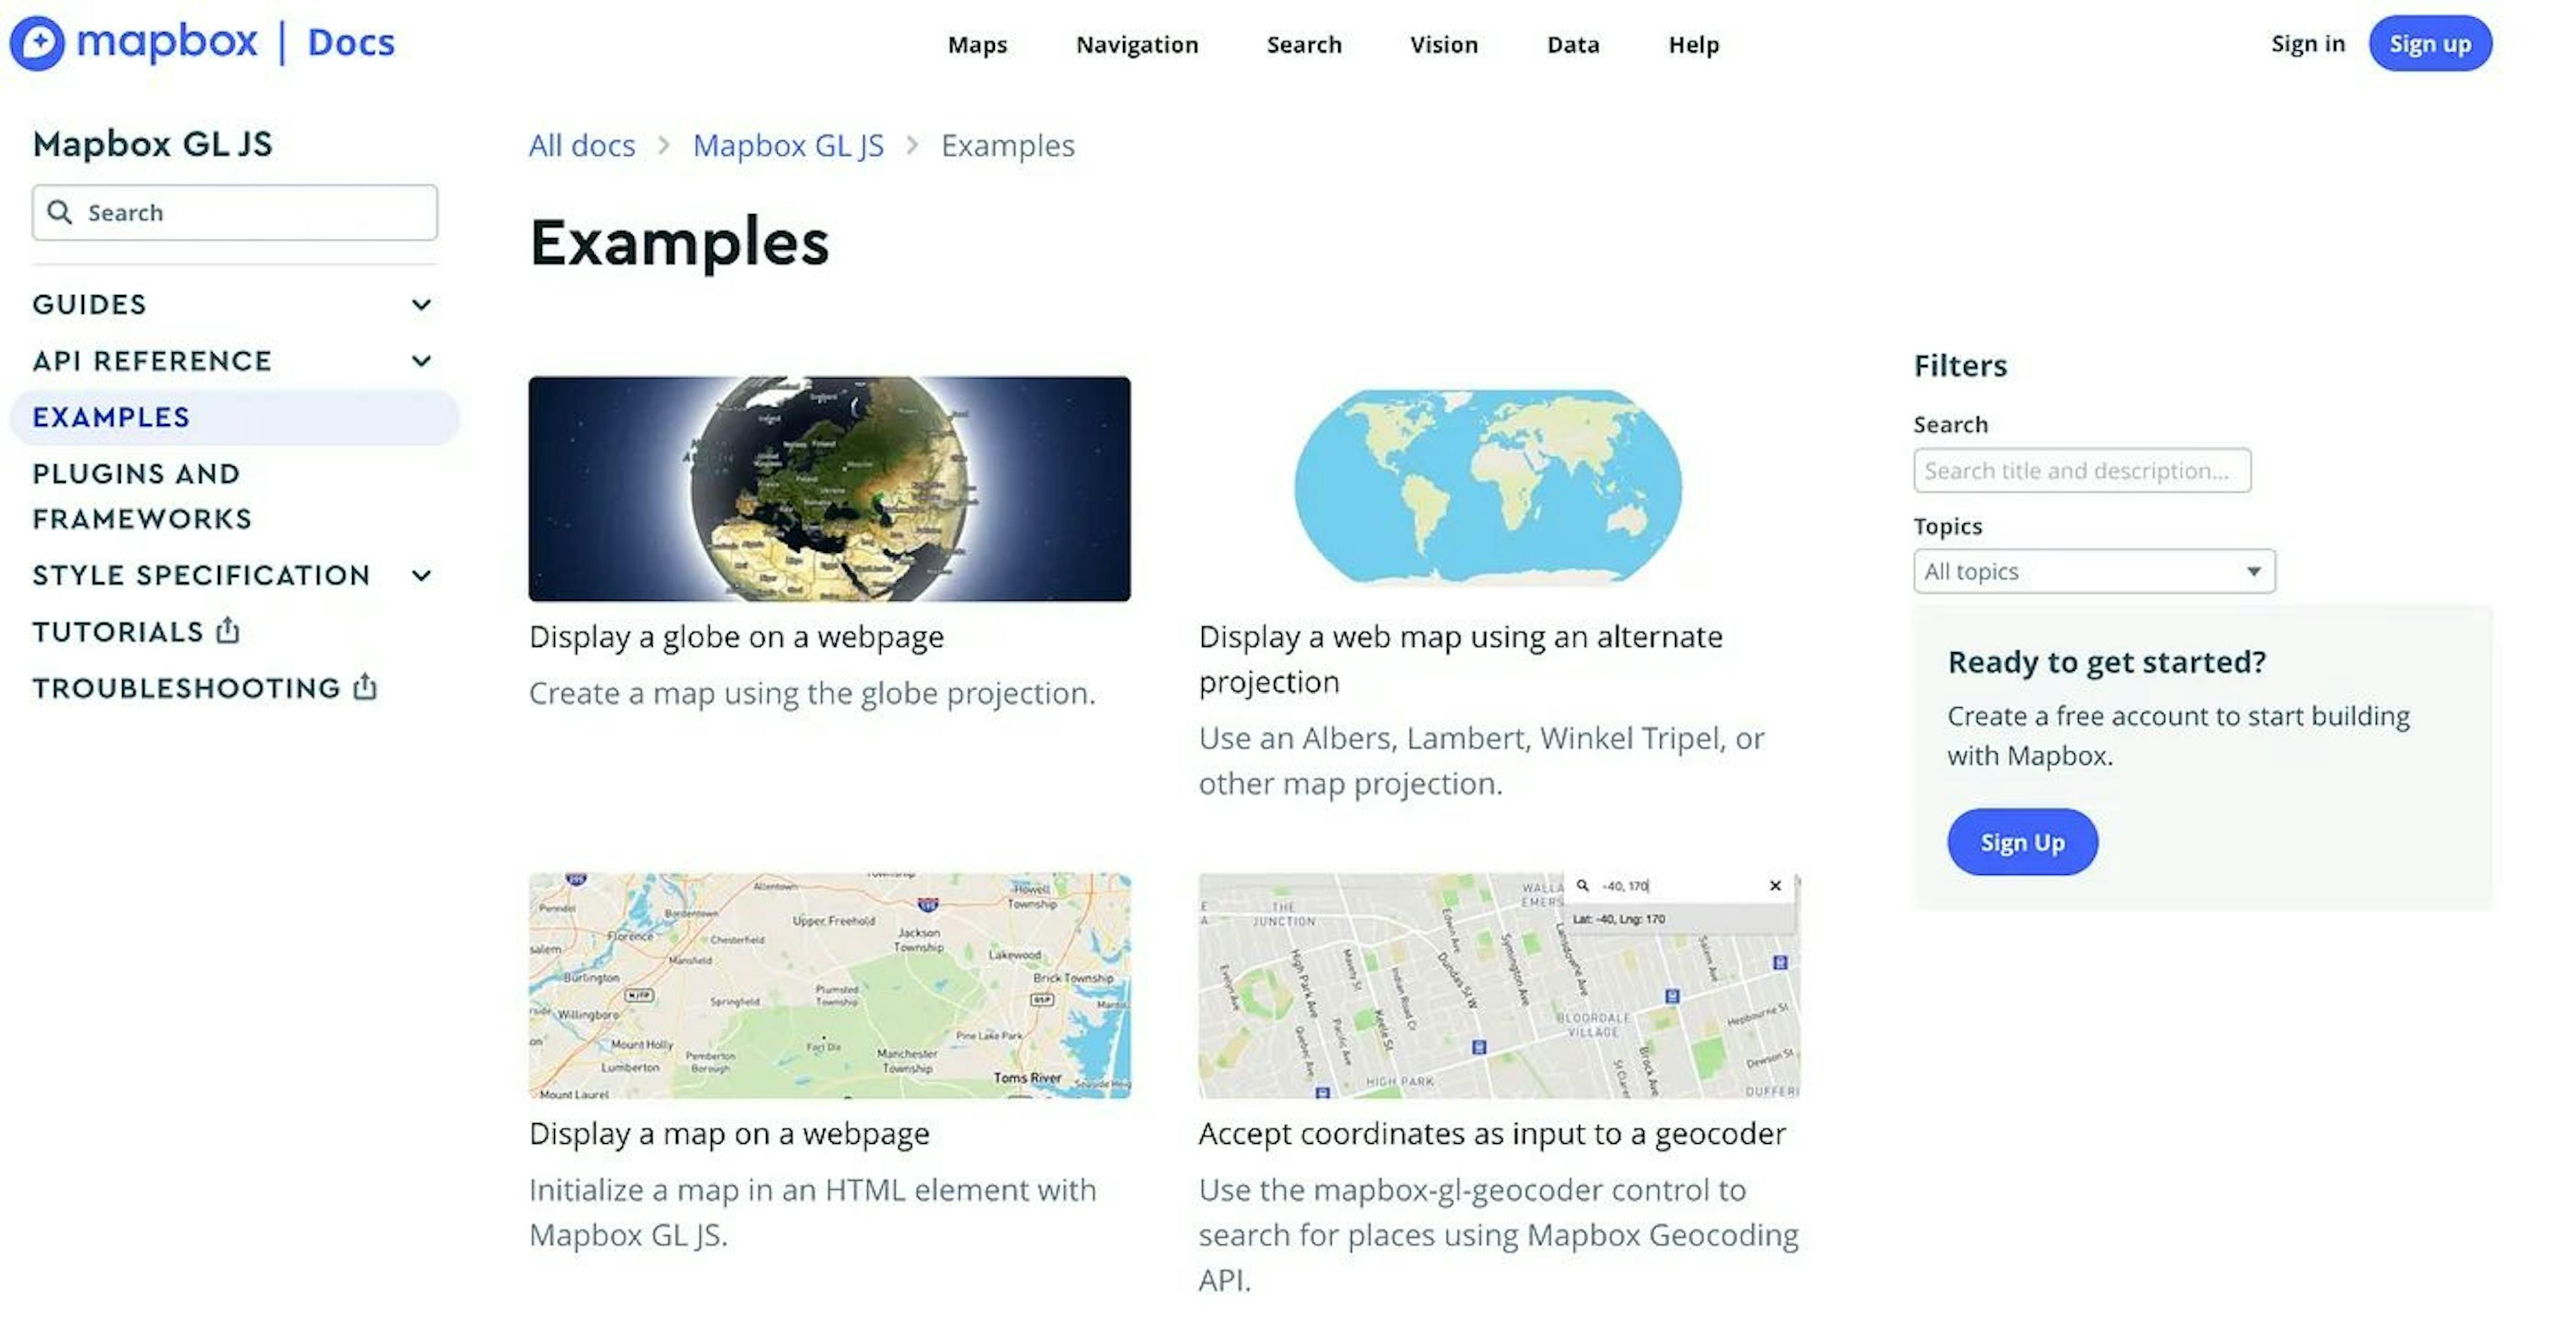Viewport: 2576px width, 1323px height.
Task: Click the magnifier icon in sidebar search
Action: tap(60, 212)
